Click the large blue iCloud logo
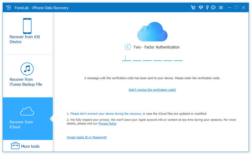Viewport: 252px width, 155px height. pyautogui.click(x=152, y=32)
